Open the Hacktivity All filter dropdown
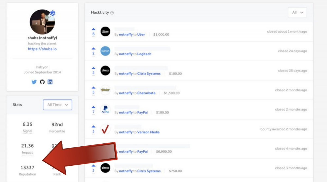Screen dimensions: 327x182 click(x=297, y=13)
